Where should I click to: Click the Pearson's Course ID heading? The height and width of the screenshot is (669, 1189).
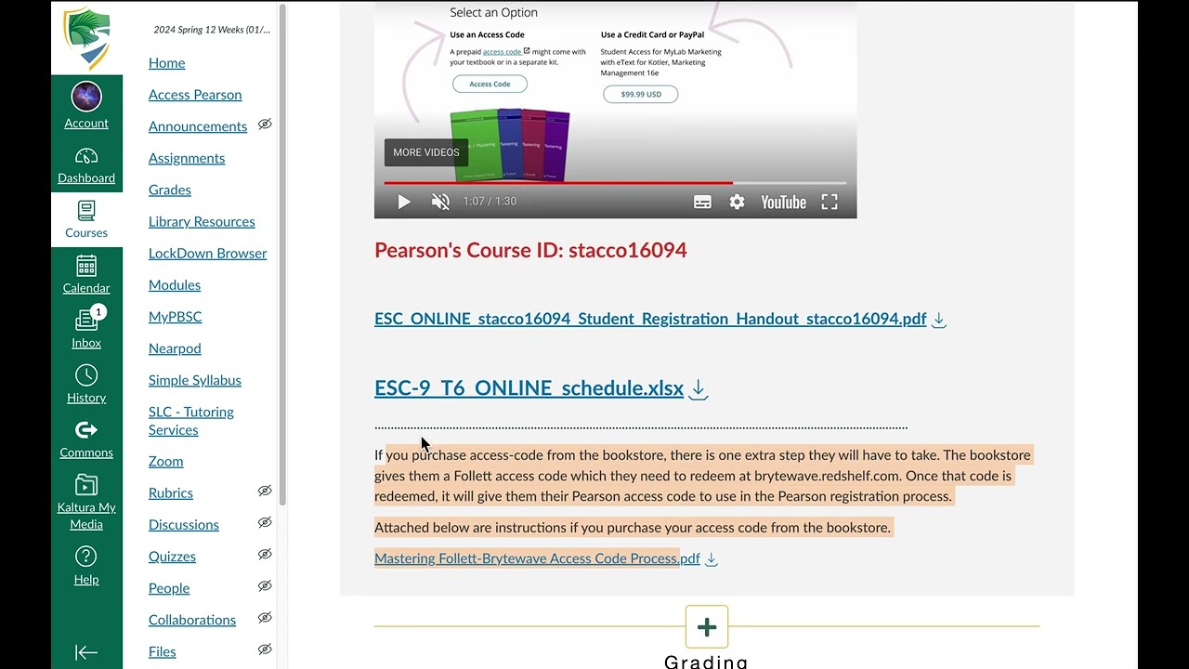click(530, 250)
